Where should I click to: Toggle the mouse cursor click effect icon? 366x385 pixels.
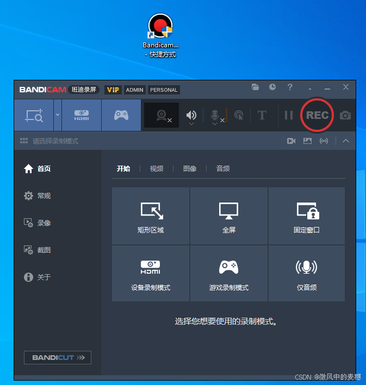(239, 115)
